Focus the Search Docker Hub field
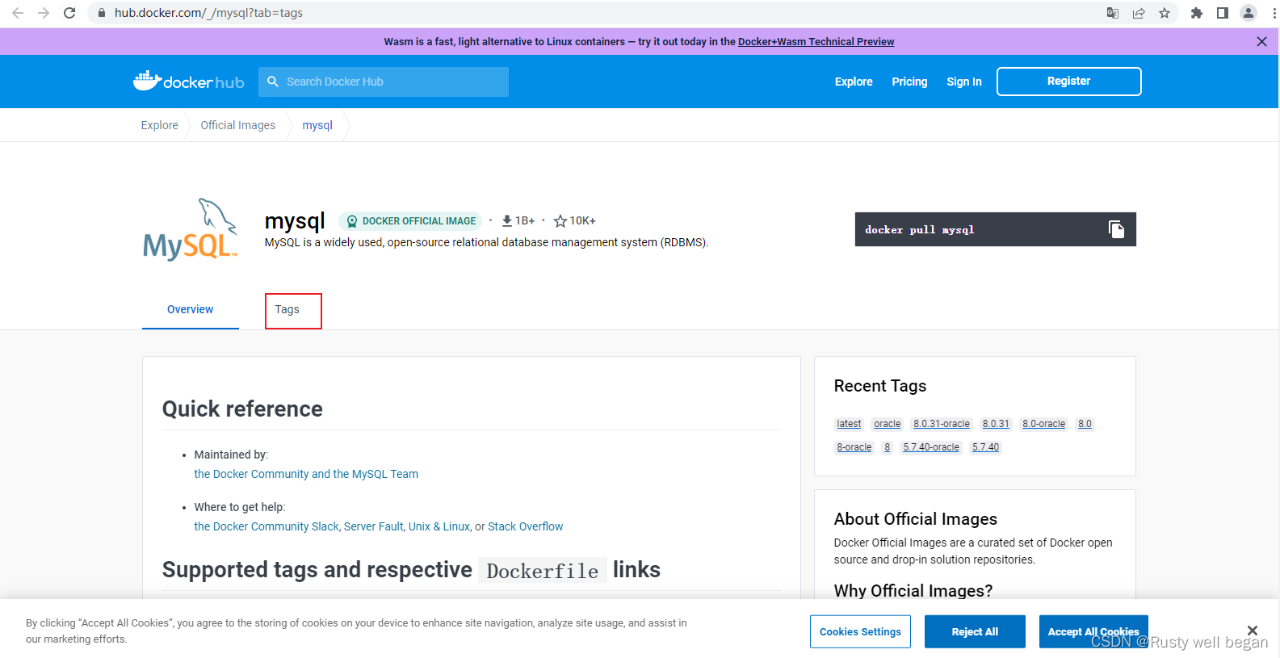Image resolution: width=1280 pixels, height=658 pixels. coord(384,82)
